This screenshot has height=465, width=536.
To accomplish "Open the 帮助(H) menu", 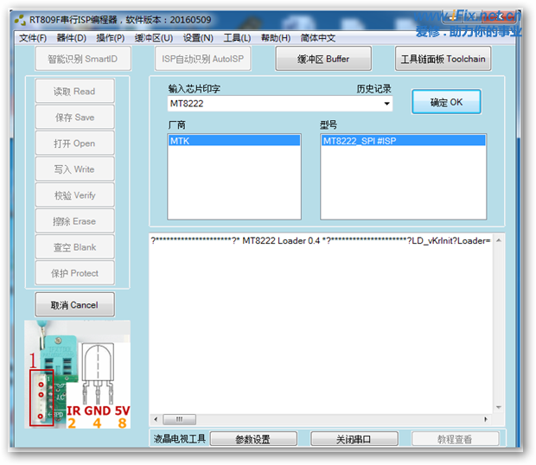I will [x=276, y=38].
